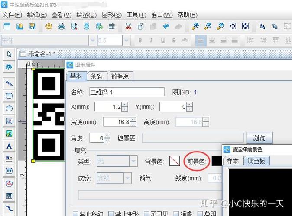
Task: Click the Underline U formatting button
Action: [x=163, y=40]
